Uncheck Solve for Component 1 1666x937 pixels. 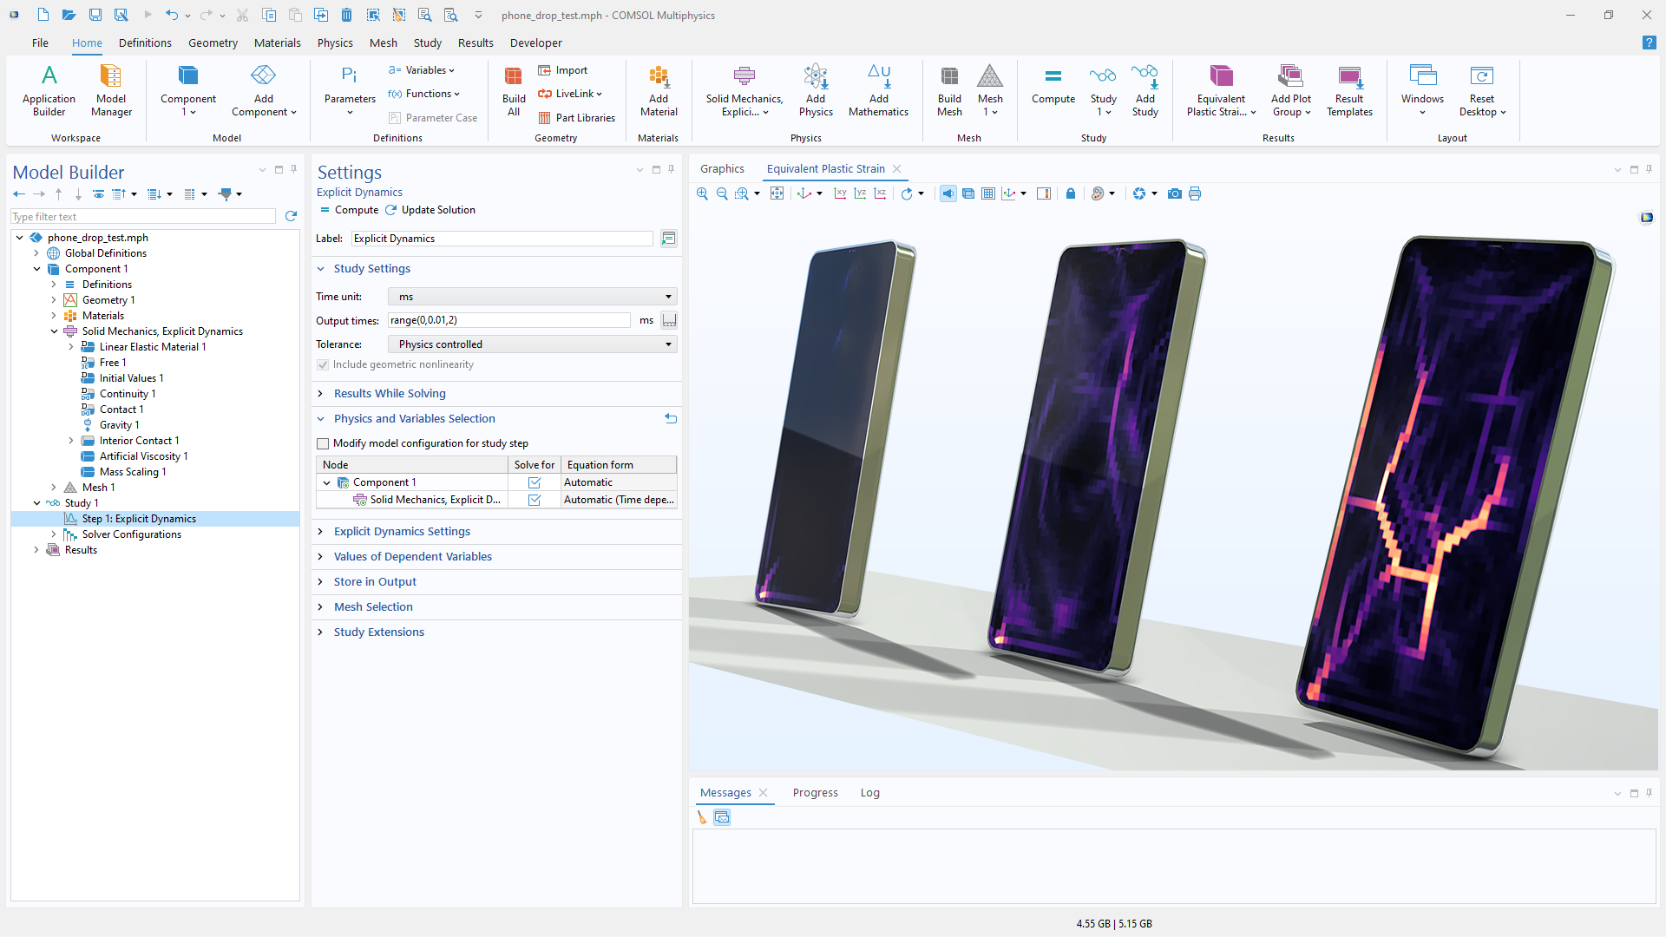click(535, 482)
